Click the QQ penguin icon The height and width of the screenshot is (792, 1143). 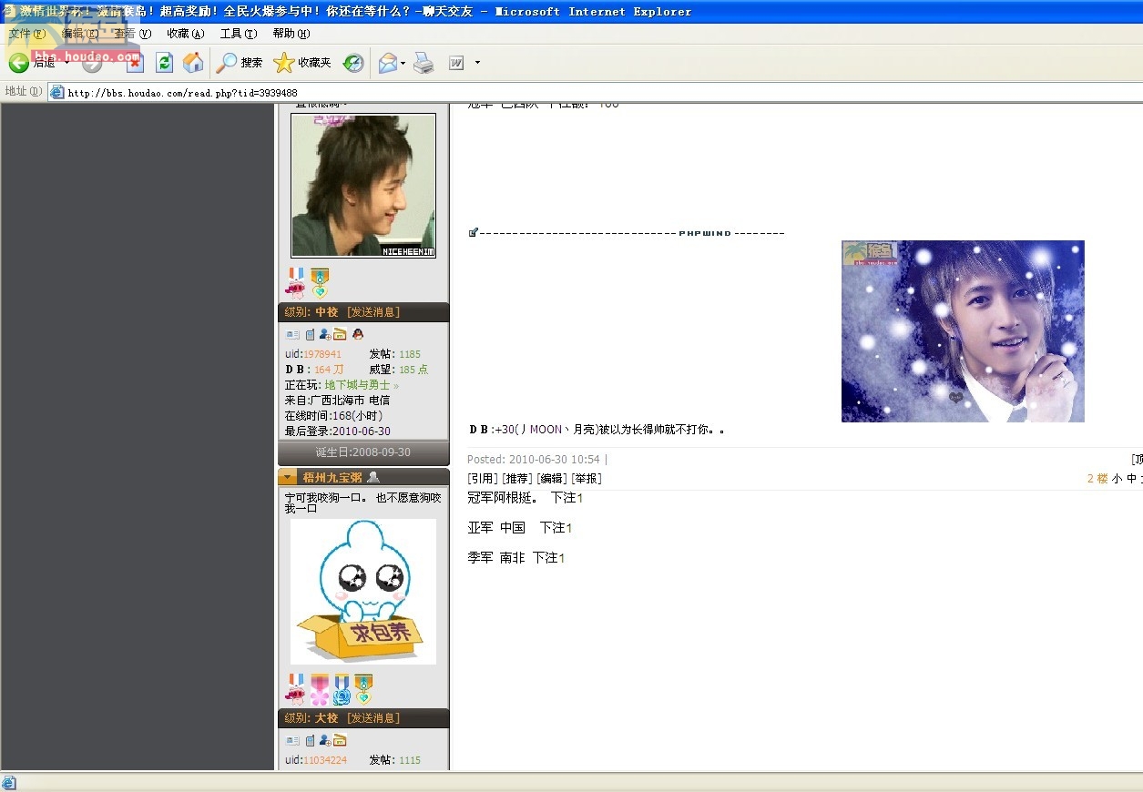(x=358, y=334)
